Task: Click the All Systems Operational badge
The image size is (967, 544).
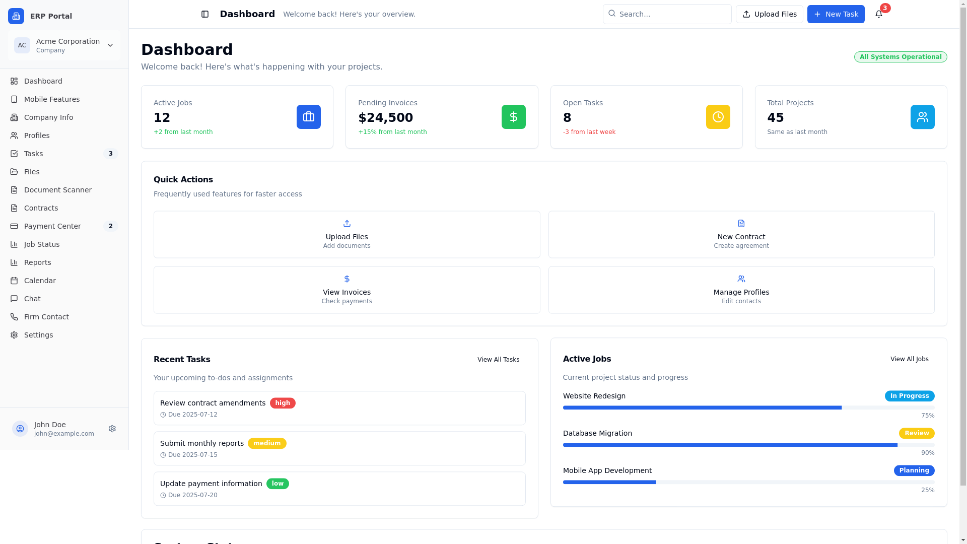Action: (901, 57)
